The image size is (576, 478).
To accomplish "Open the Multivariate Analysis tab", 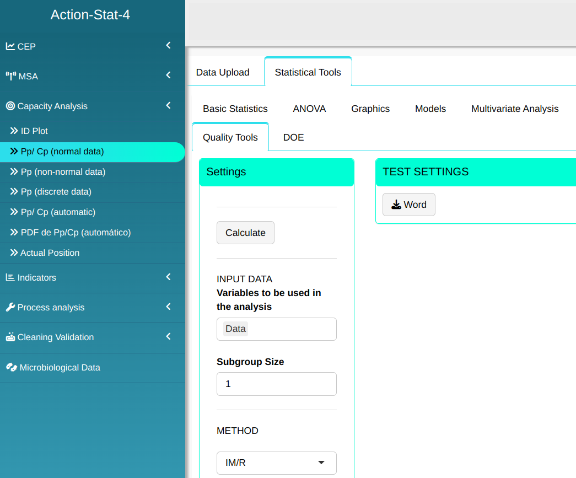I will point(514,109).
